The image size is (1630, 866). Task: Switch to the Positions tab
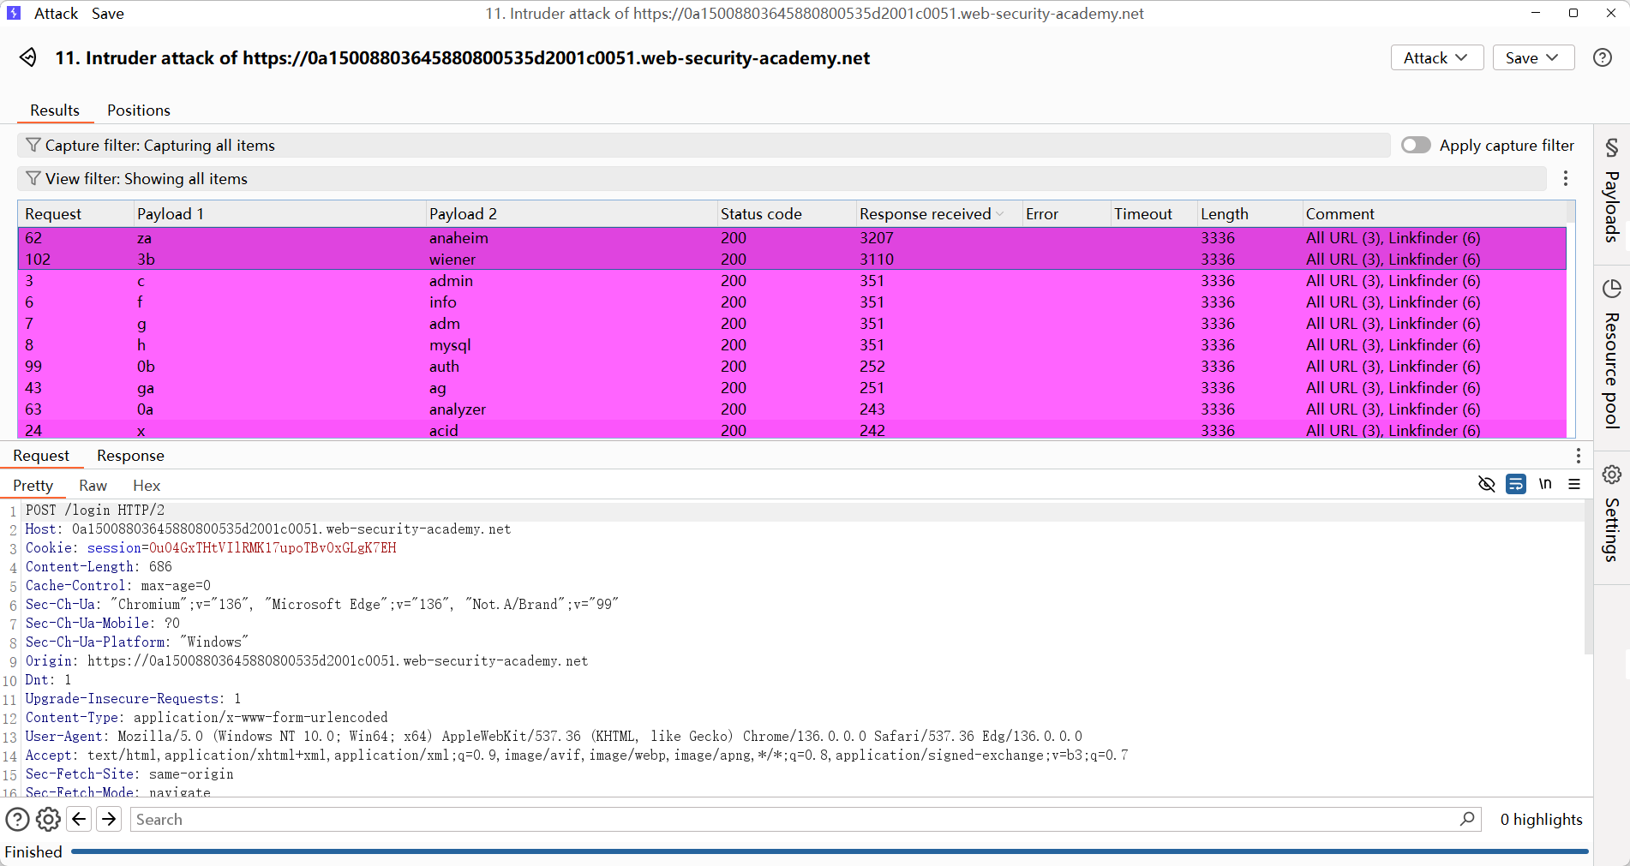(x=138, y=110)
